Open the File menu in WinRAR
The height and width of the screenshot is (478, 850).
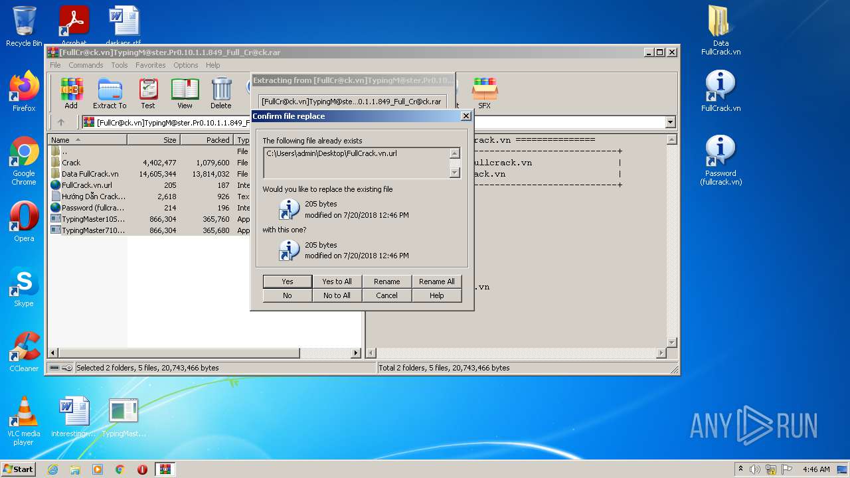55,65
